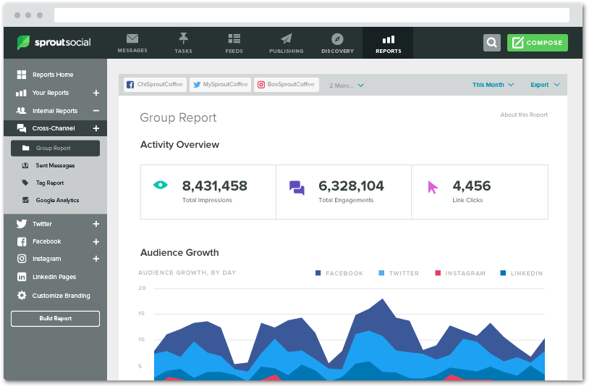Click the COMPOSE button label

(x=544, y=43)
